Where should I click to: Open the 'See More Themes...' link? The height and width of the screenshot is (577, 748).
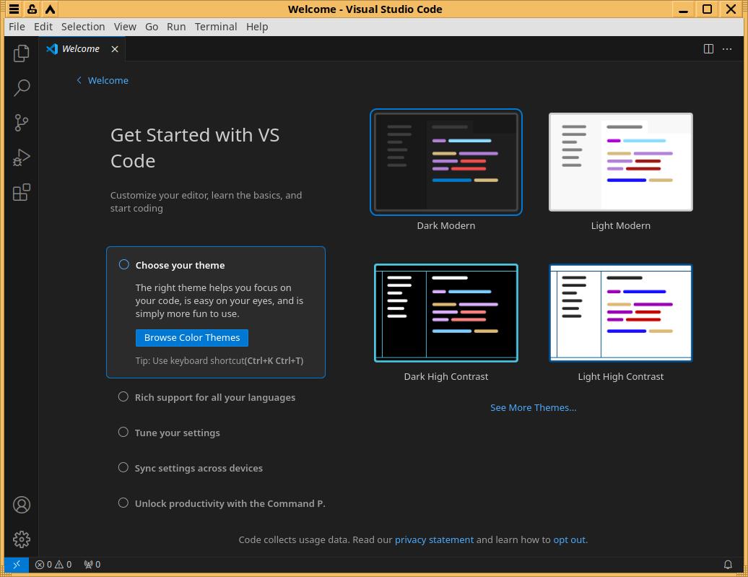pyautogui.click(x=533, y=407)
